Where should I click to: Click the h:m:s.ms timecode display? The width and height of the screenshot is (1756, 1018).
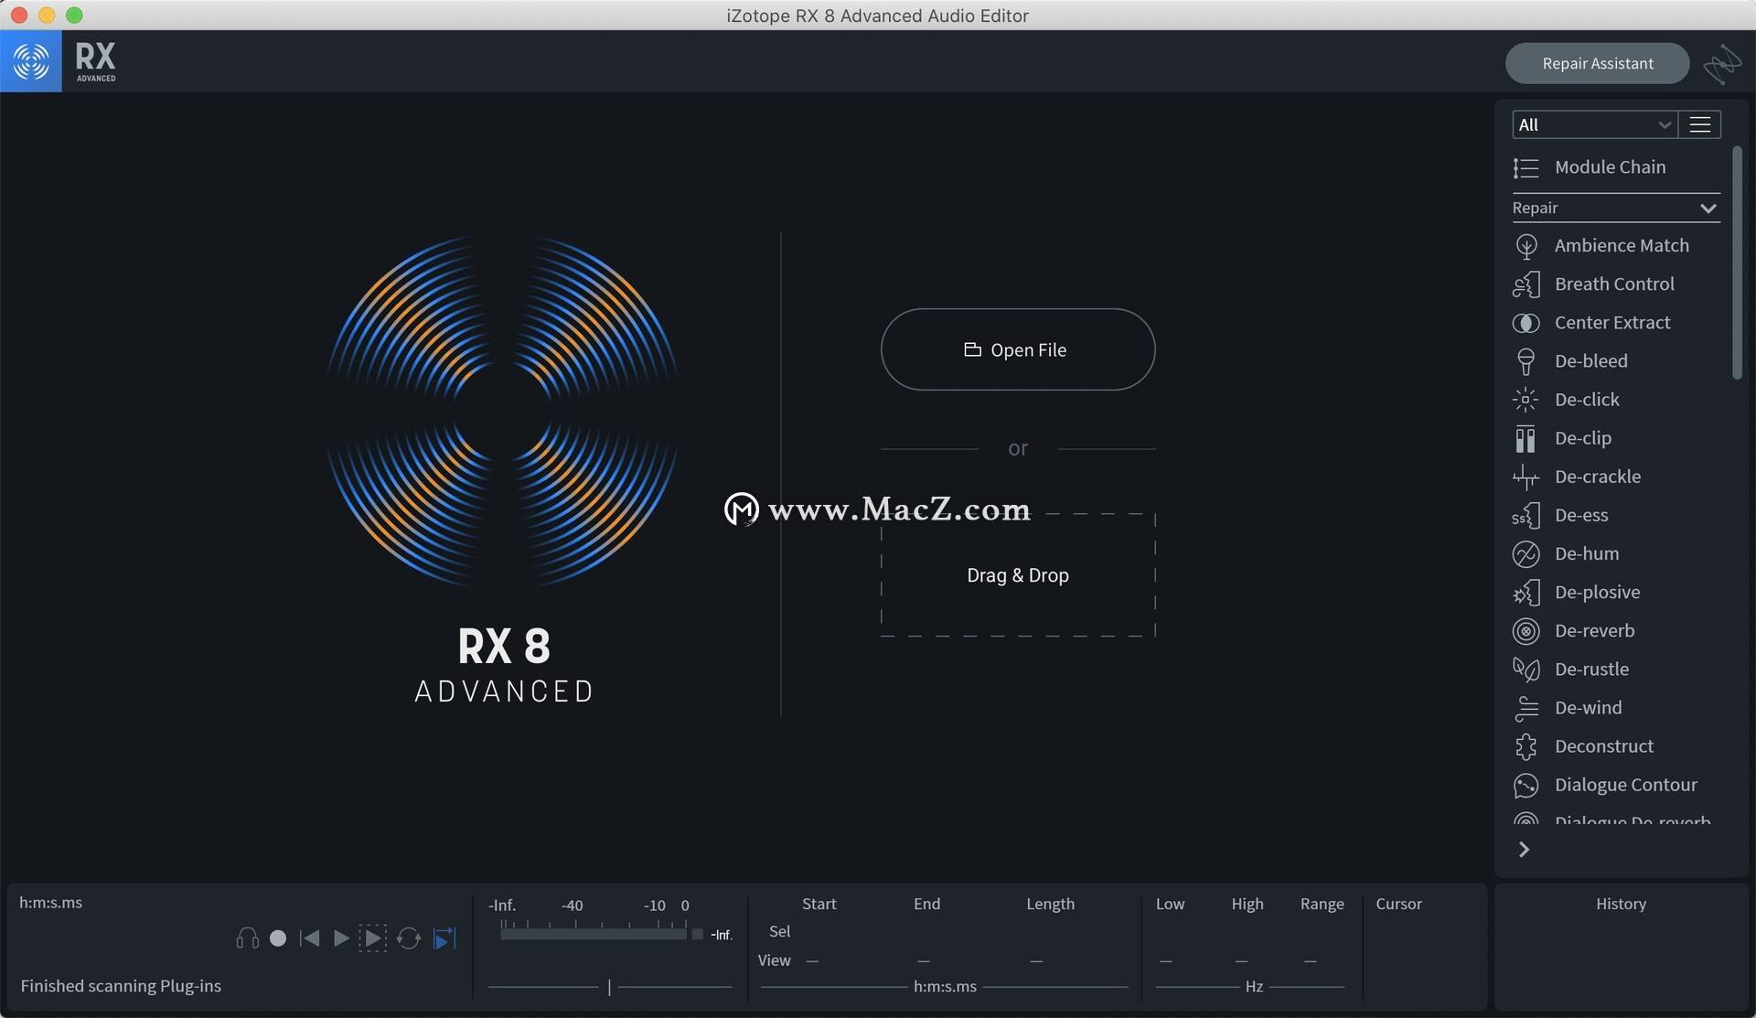tap(51, 903)
